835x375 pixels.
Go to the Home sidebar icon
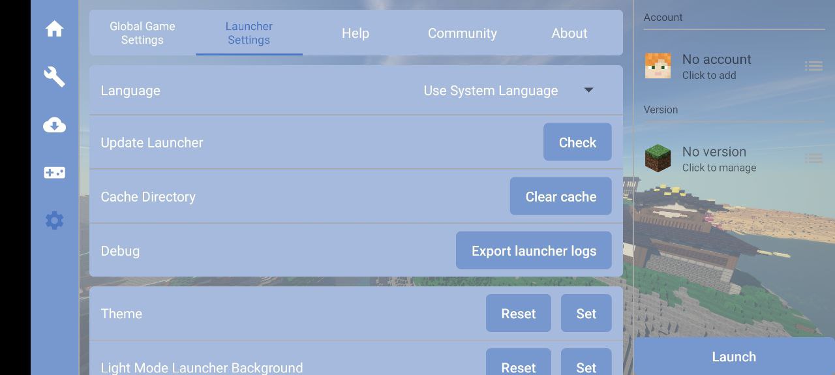(x=54, y=29)
